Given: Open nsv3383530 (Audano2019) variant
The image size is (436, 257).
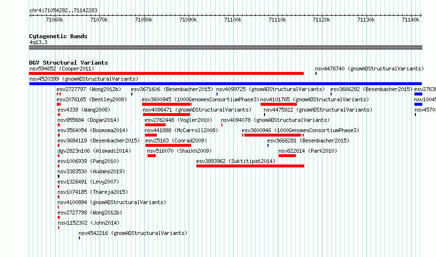Looking at the screenshot, I should click(x=92, y=171).
